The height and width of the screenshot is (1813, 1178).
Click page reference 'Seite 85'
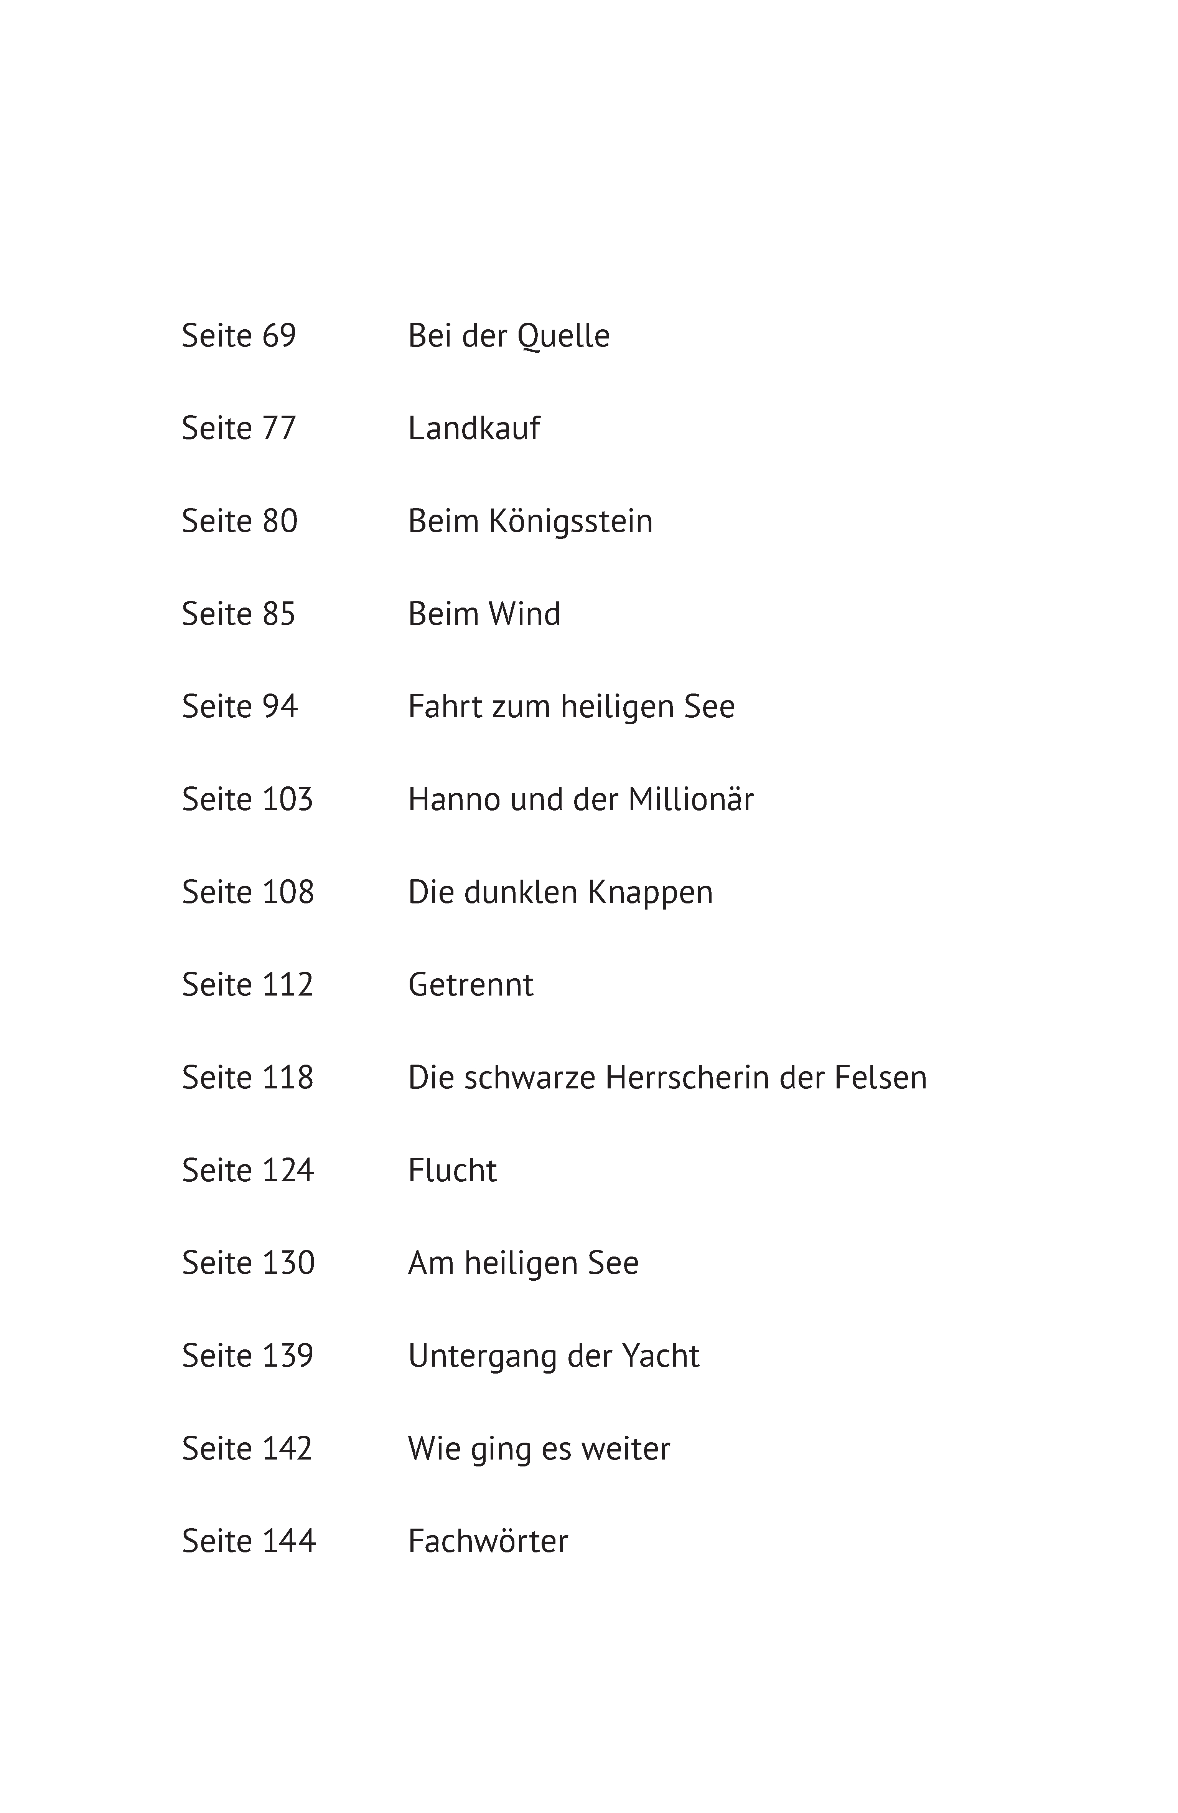tap(238, 614)
